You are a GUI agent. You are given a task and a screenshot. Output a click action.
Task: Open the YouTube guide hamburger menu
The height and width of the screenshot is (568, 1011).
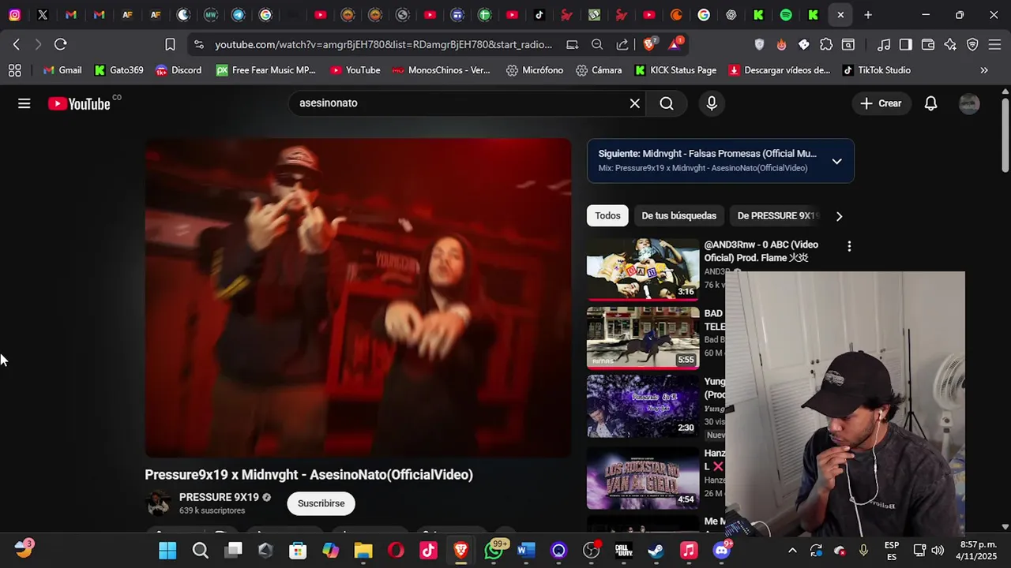(x=24, y=103)
